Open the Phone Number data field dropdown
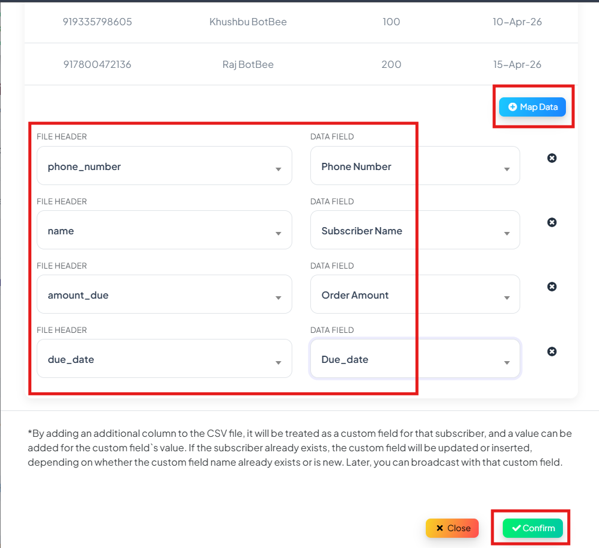This screenshot has height=548, width=599. coord(415,166)
